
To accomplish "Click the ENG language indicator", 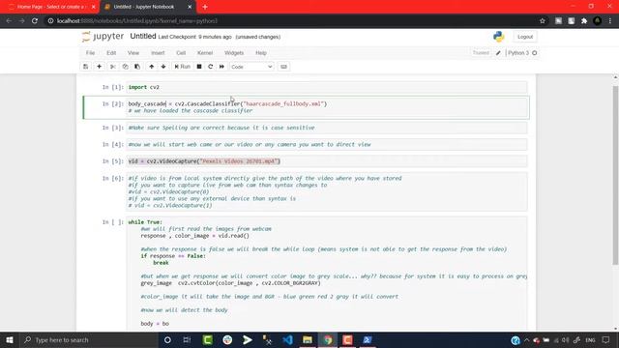I will 590,339.
